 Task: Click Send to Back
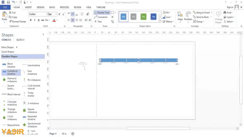point(201,17)
